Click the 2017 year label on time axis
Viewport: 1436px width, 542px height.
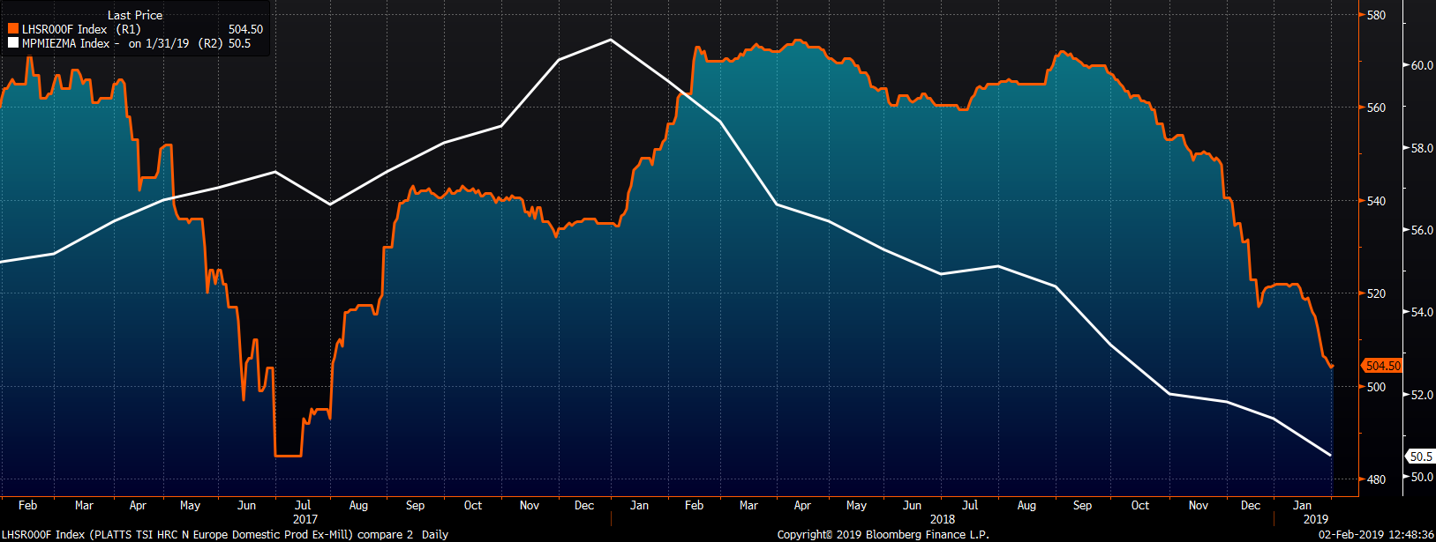click(x=304, y=519)
